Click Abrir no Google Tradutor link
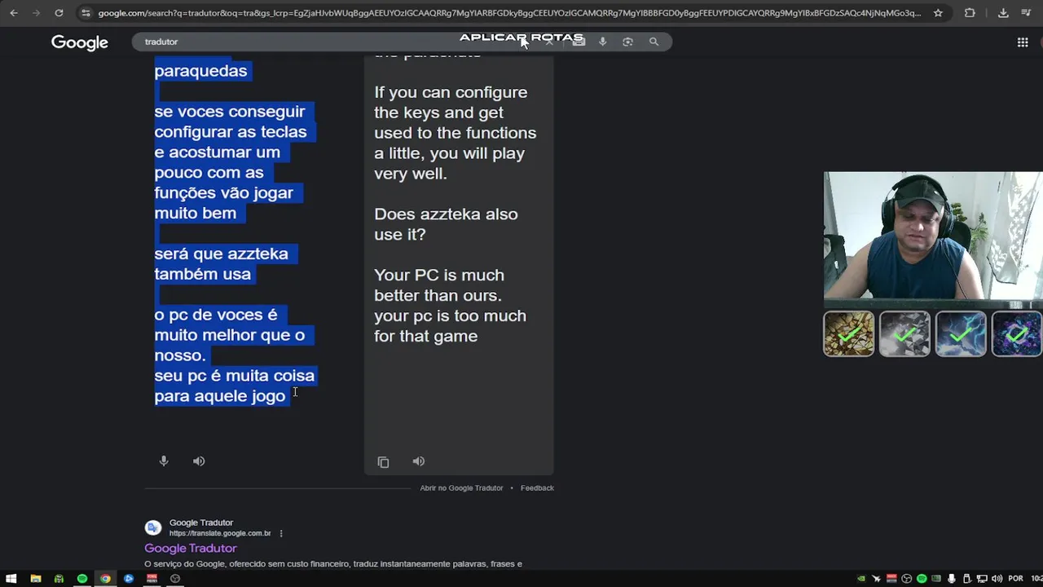This screenshot has height=587, width=1043. point(461,488)
